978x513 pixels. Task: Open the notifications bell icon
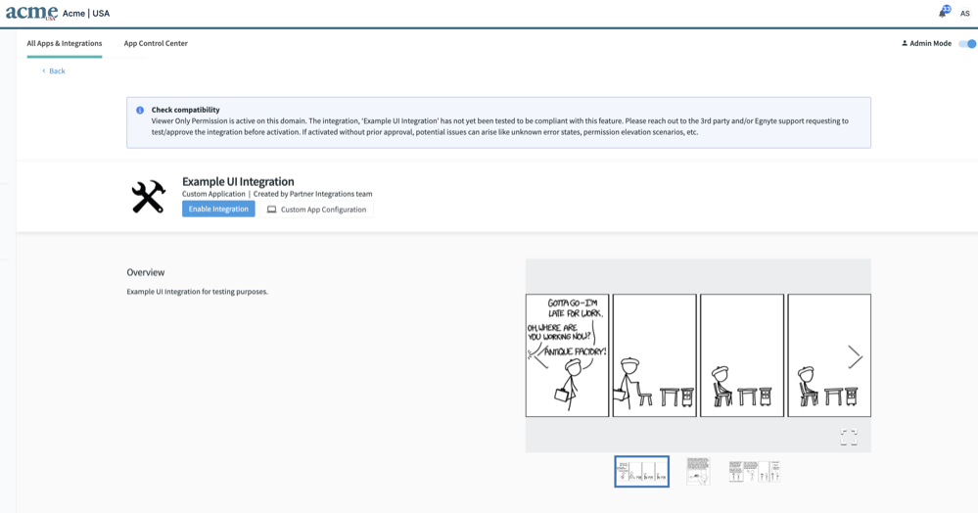(943, 13)
